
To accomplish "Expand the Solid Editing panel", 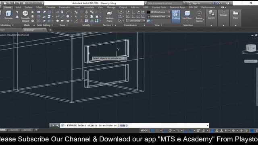I will click(x=45, y=25).
